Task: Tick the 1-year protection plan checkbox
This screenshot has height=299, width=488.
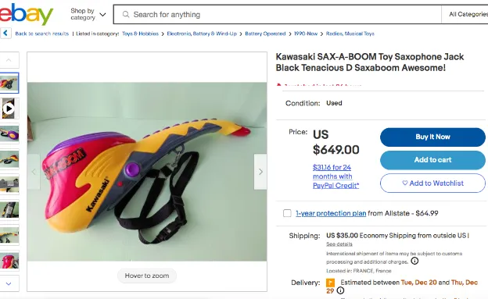Action: [287, 213]
